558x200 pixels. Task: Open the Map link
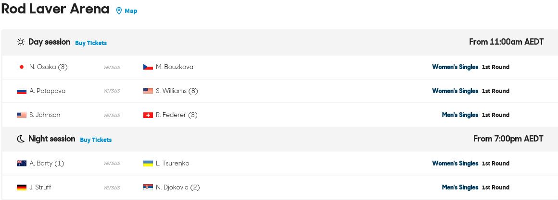point(131,11)
